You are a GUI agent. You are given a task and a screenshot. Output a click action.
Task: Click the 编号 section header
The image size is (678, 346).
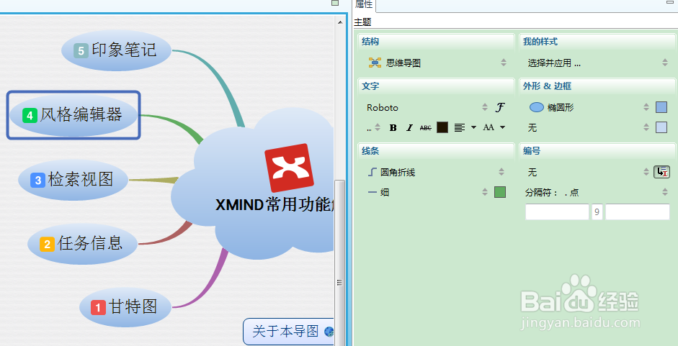(532, 151)
